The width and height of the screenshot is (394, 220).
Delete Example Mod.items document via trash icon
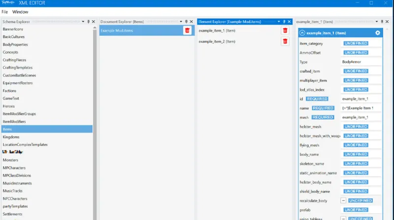[x=187, y=31]
